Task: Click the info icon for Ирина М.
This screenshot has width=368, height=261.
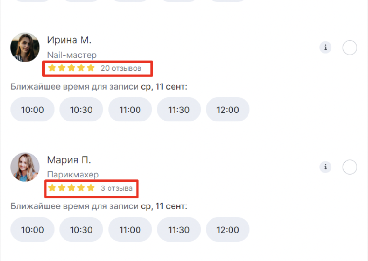Action: 325,47
